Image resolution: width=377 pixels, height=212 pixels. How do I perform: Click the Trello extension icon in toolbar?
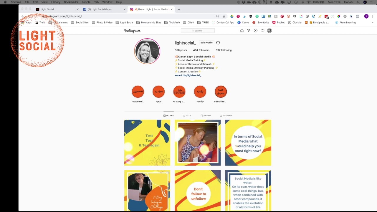(263, 16)
